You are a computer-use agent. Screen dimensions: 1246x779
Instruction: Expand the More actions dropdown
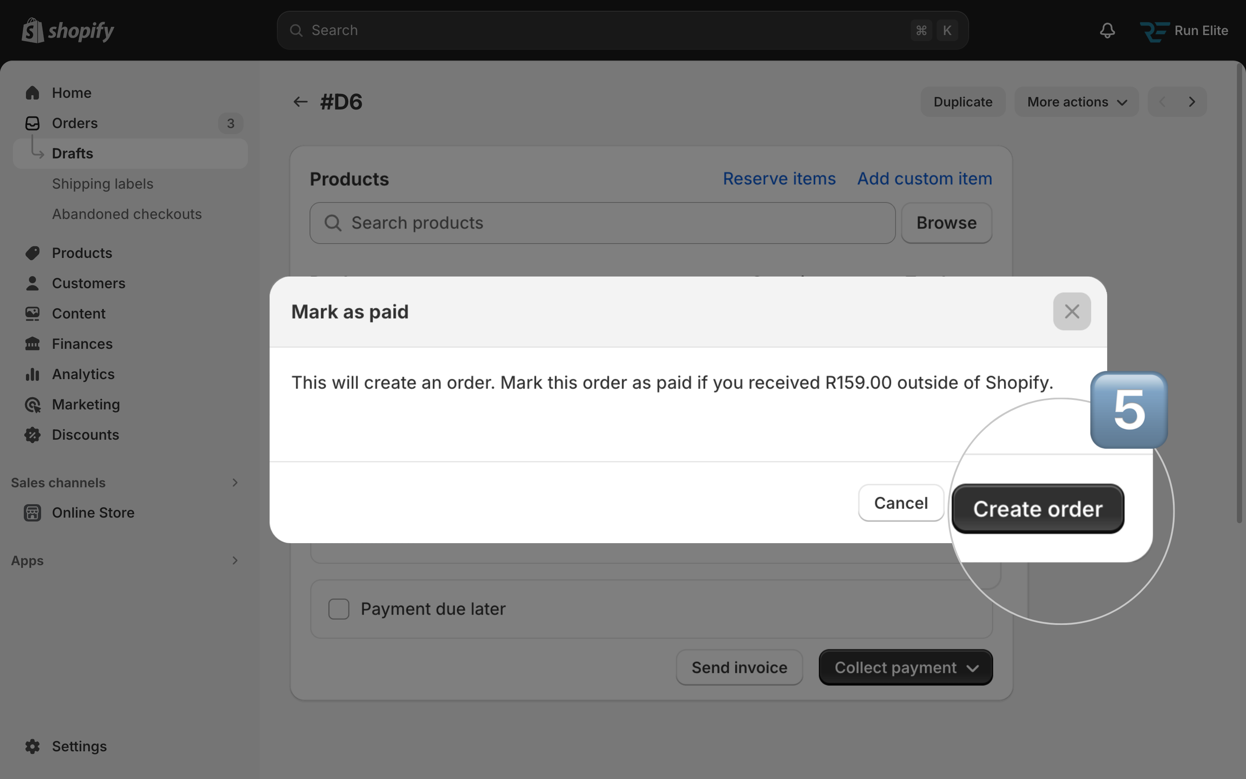tap(1076, 102)
